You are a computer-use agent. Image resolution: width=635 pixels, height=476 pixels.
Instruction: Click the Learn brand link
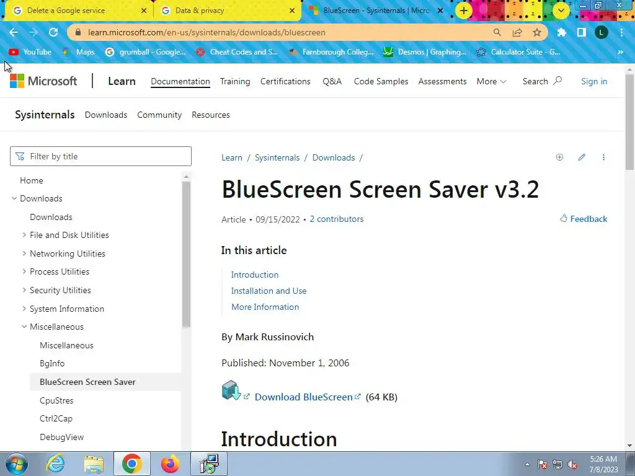pos(122,81)
